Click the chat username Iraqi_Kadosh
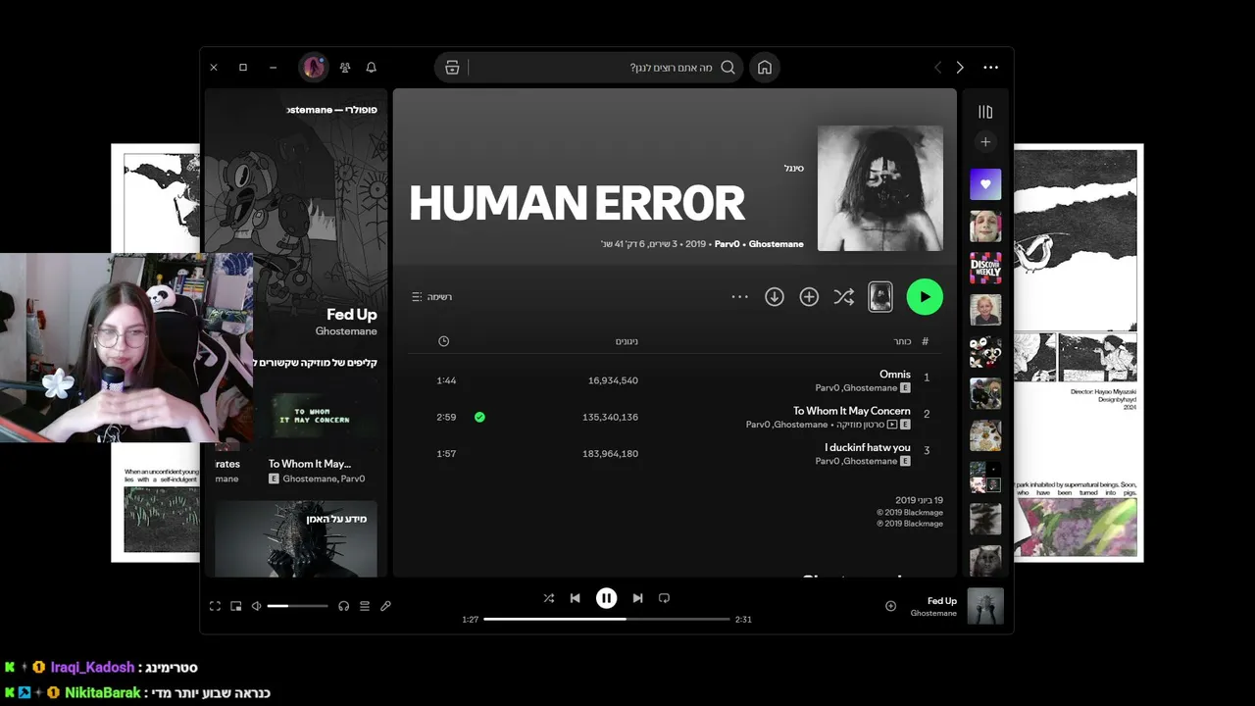Screen dimensions: 1255x706 point(92,668)
